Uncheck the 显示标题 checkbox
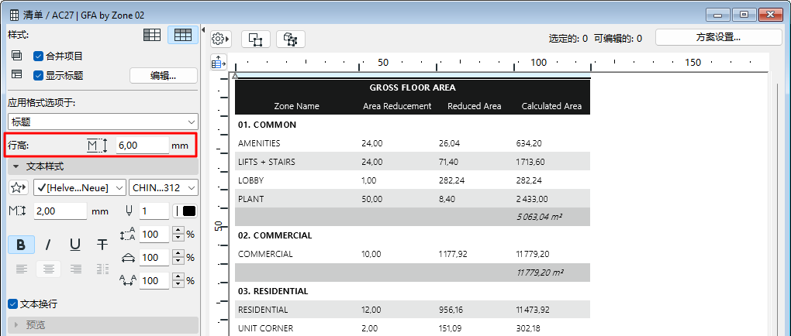 38,75
